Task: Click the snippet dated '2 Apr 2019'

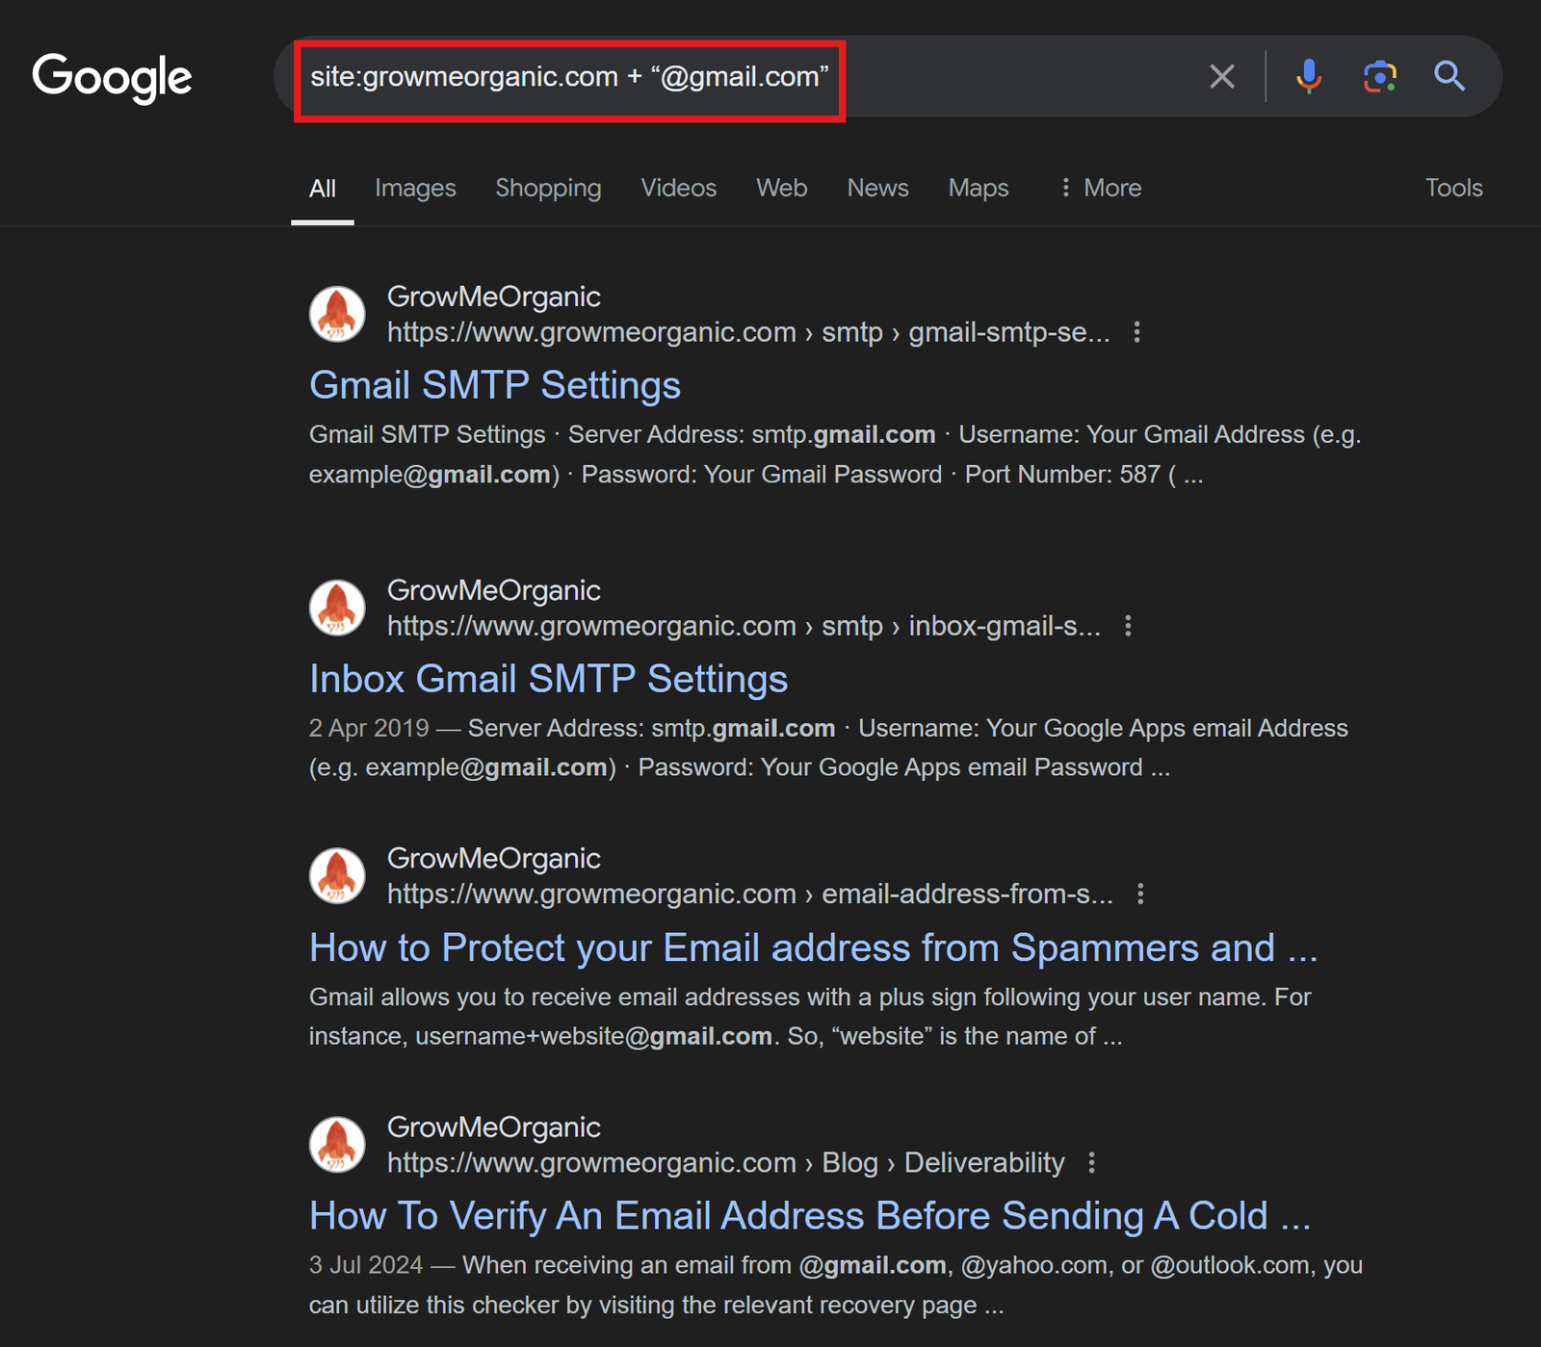Action: 828,748
